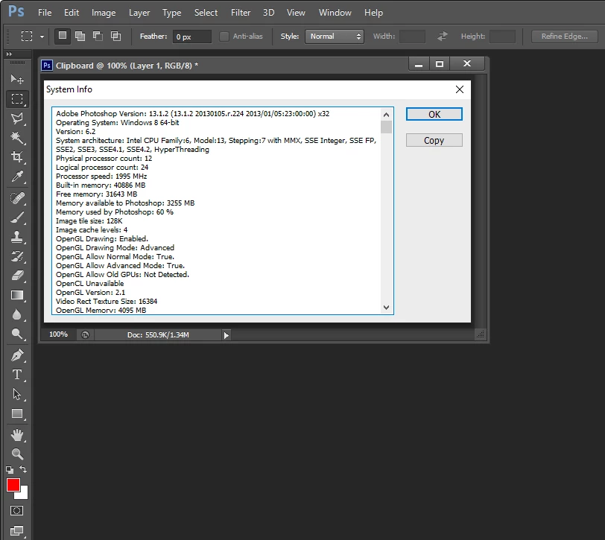Screen dimensions: 605x540
Task: Change screen mode at toolbox bottom
Action: (x=17, y=531)
